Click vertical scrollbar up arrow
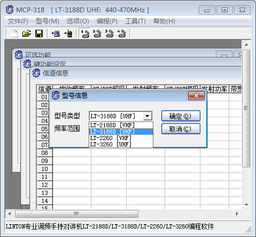Image resolution: width=256 pixels, height=237 pixels. pyautogui.click(x=246, y=45)
